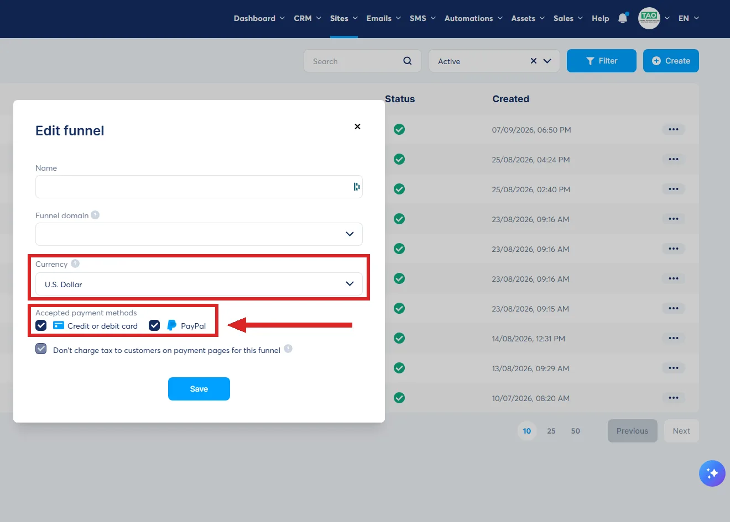Expand the CRM menu
730x522 pixels.
pos(307,18)
